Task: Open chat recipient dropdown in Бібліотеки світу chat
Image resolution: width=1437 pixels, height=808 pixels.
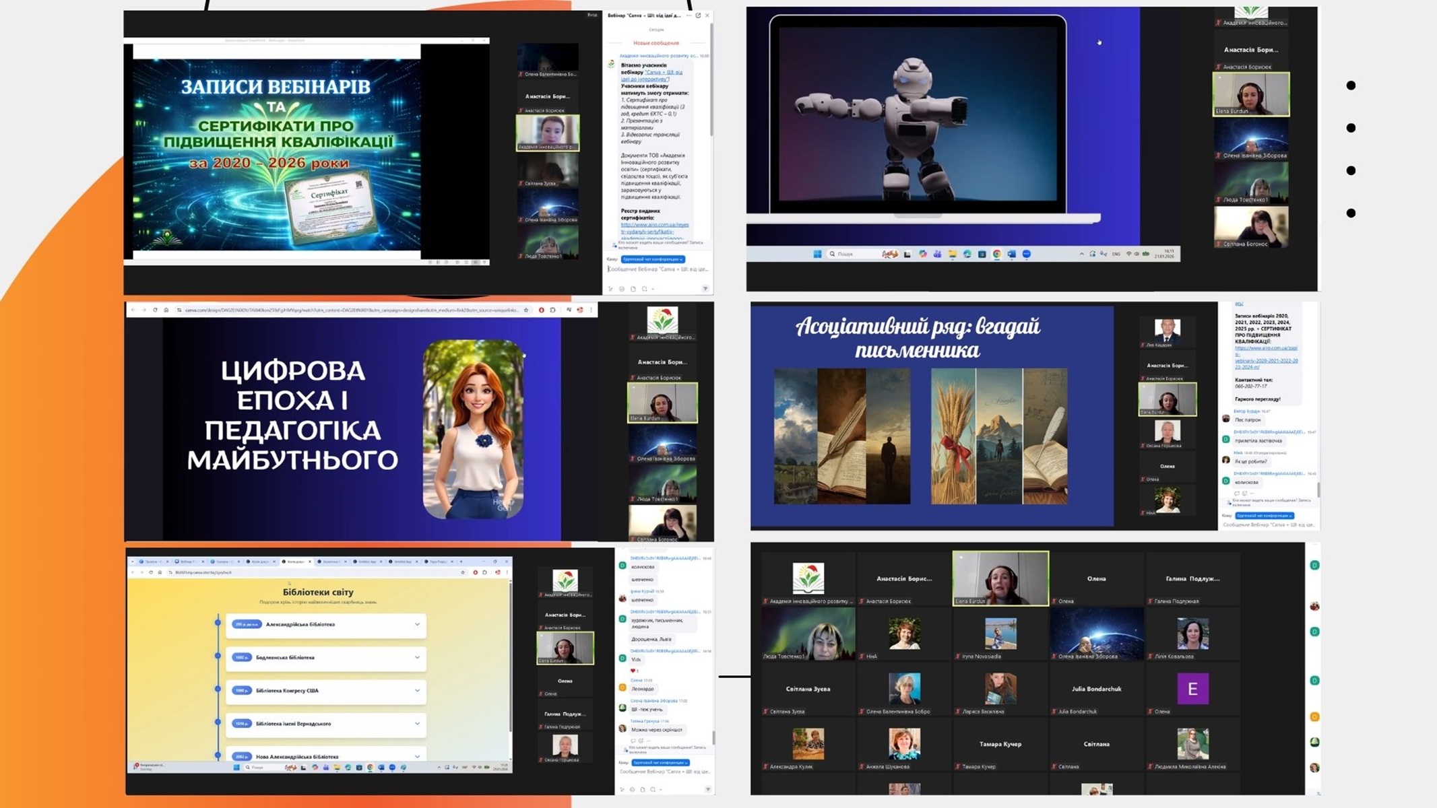Action: point(660,763)
